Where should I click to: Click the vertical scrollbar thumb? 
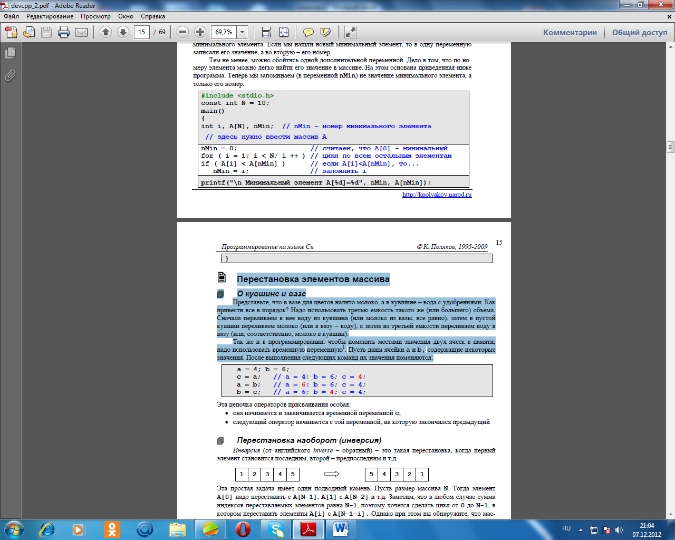click(670, 147)
